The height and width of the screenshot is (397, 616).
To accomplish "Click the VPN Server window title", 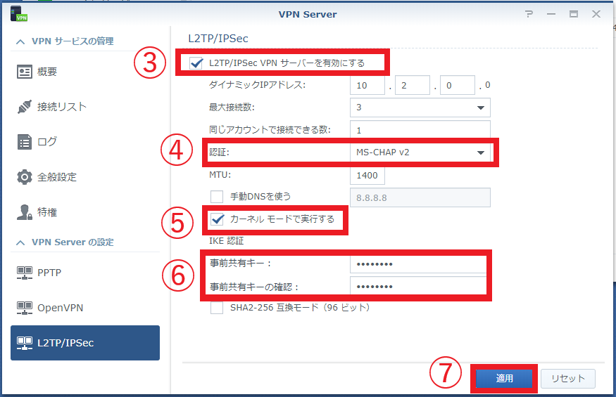I will click(308, 15).
